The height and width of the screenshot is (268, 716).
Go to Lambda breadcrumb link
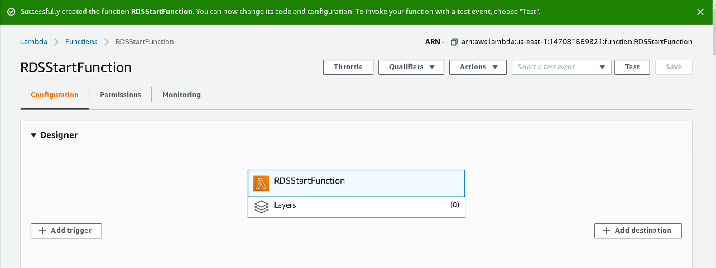[33, 42]
